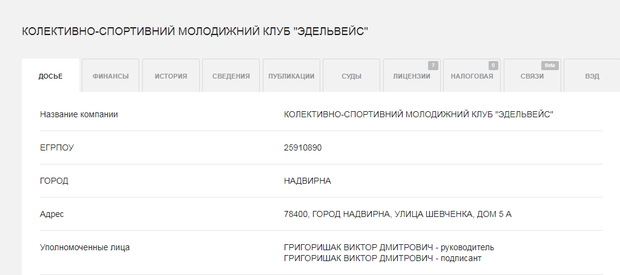Screen dimensions: 620x275
Task: Click the address value starting with 78400
Action: coord(397,214)
